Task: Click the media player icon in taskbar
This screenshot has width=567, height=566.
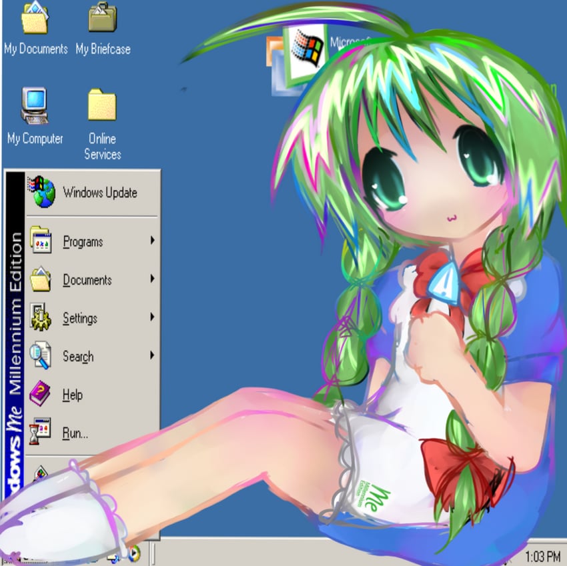Action: tap(134, 553)
